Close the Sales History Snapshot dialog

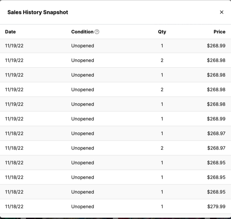[x=222, y=12]
